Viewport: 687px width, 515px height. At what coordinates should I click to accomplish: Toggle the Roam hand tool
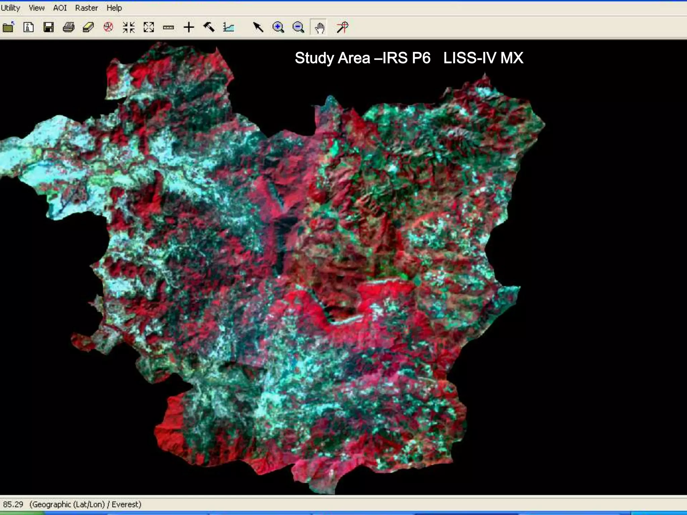[x=319, y=27]
